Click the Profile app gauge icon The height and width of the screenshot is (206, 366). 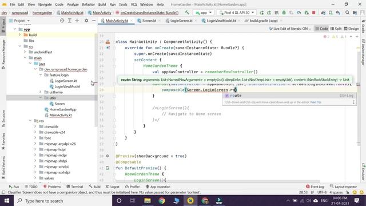(299, 13)
